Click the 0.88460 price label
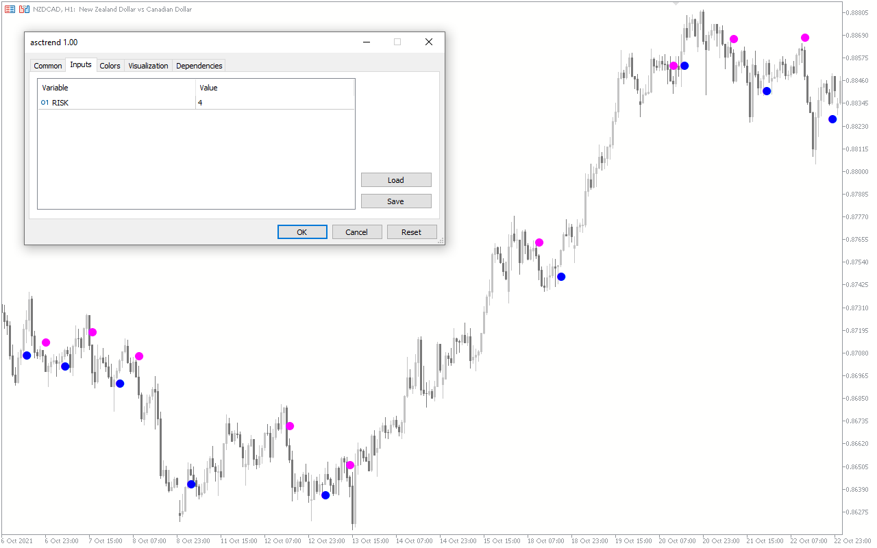Image resolution: width=877 pixels, height=548 pixels. pyautogui.click(x=859, y=80)
